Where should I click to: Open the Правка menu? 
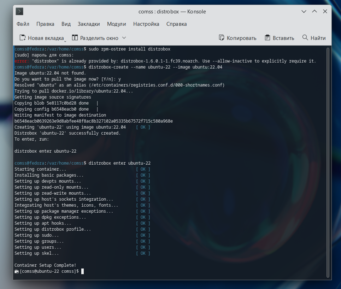tap(45, 24)
